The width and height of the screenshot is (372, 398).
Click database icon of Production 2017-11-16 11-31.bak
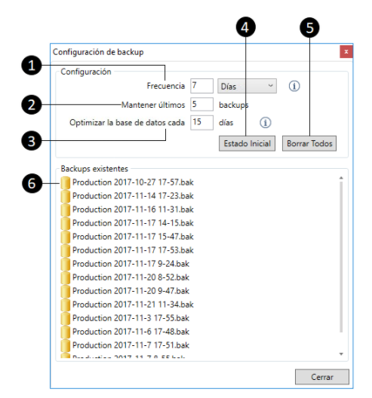pyautogui.click(x=66, y=210)
